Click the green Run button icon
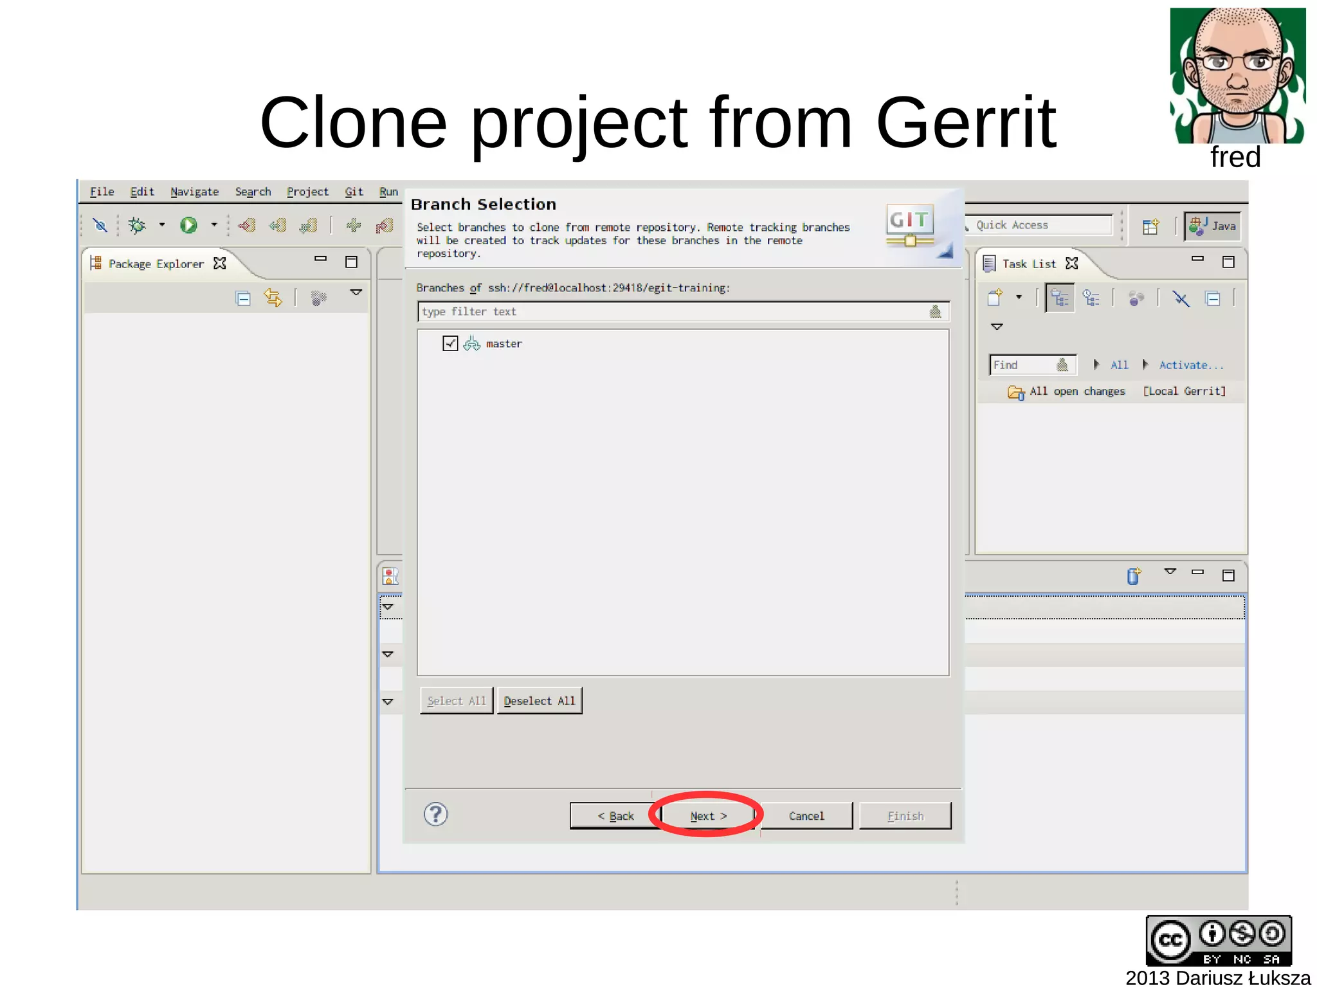The width and height of the screenshot is (1317, 987). tap(188, 225)
